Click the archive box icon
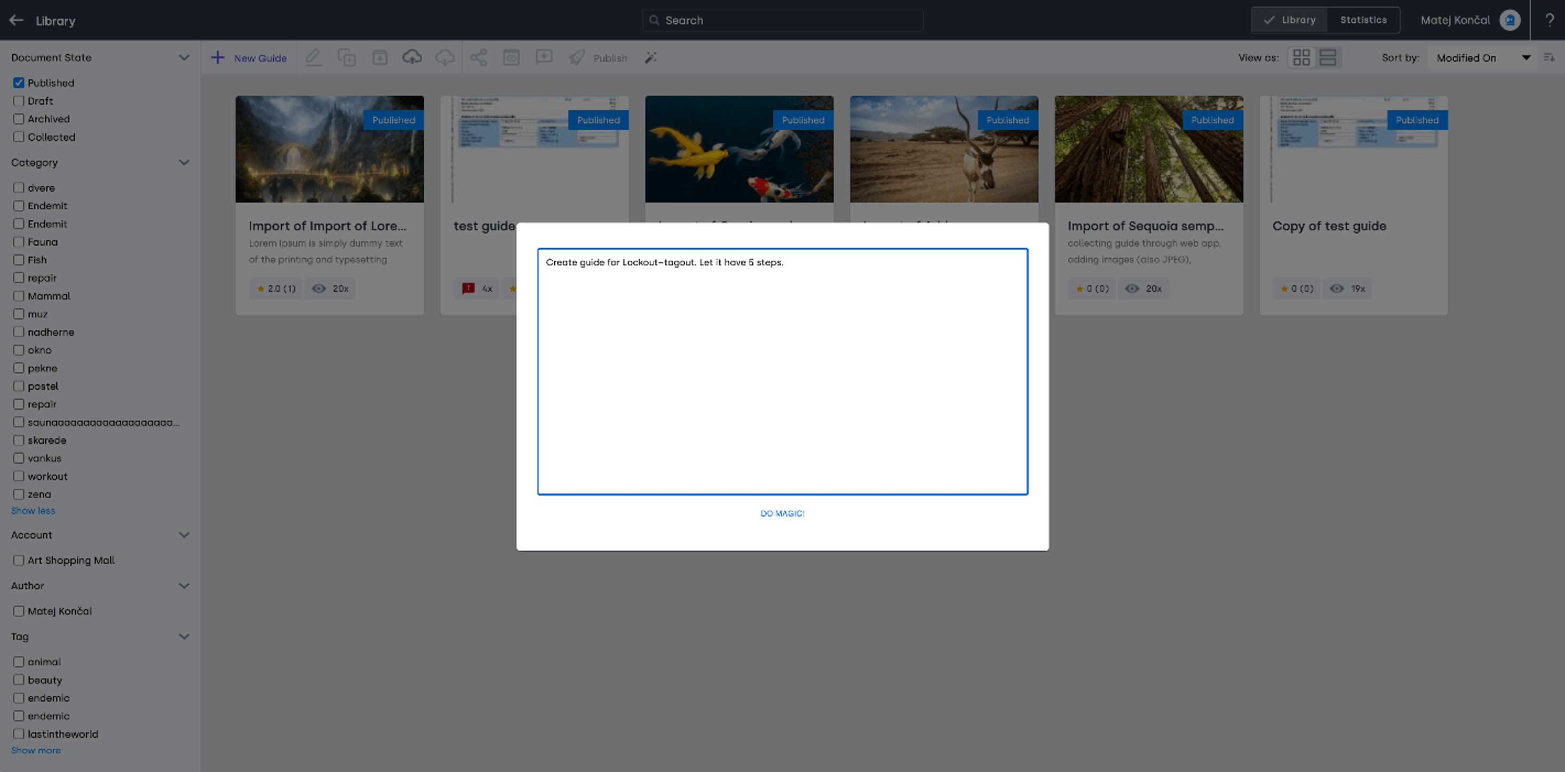The image size is (1565, 772). point(380,58)
